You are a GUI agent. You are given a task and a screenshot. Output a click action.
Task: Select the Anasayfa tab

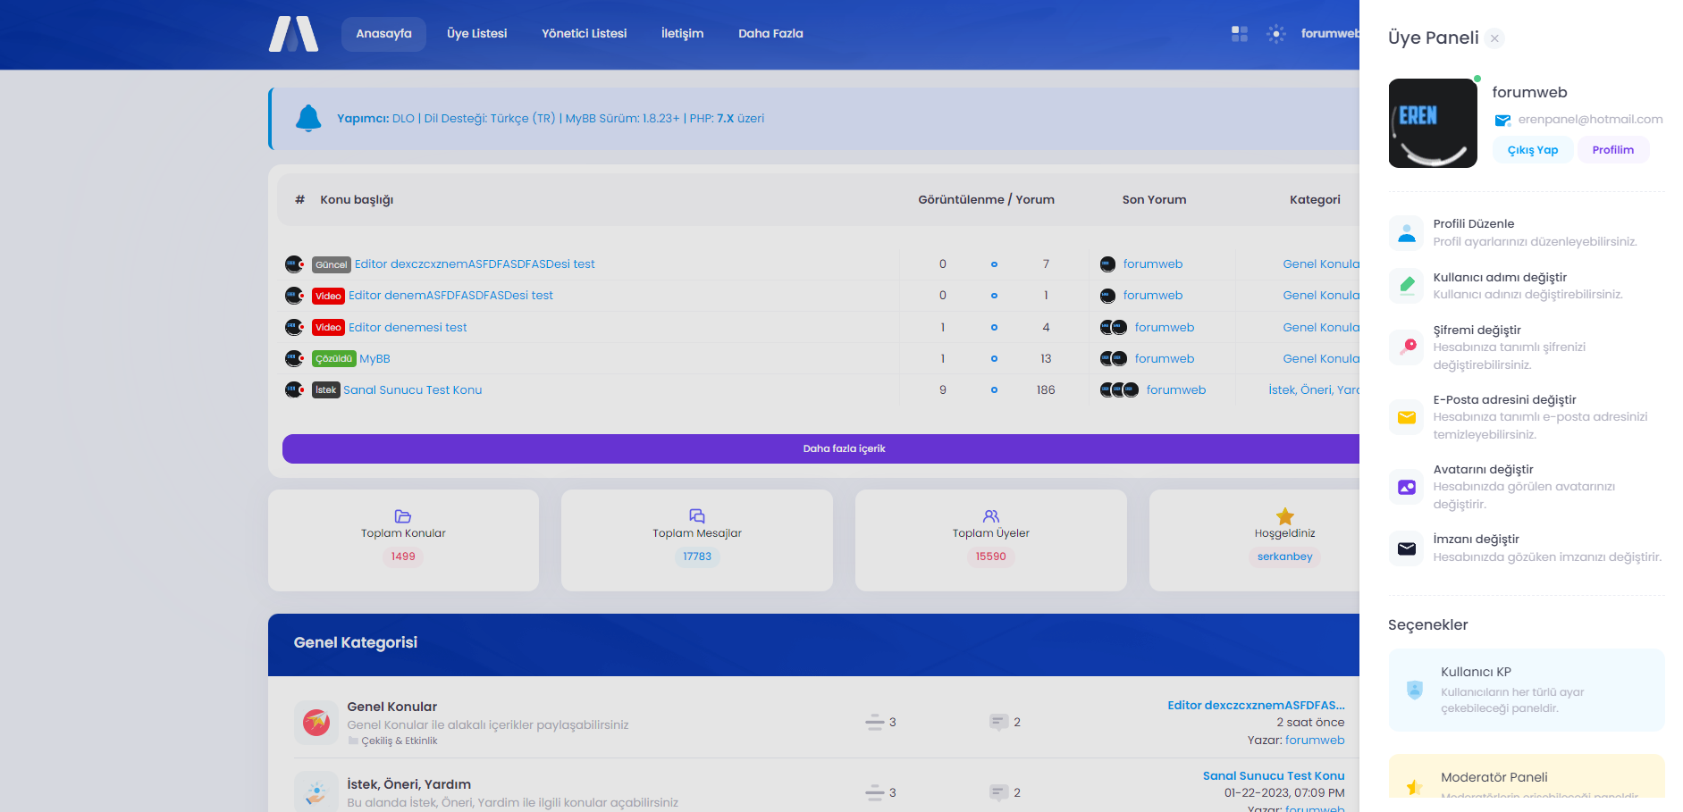click(383, 34)
